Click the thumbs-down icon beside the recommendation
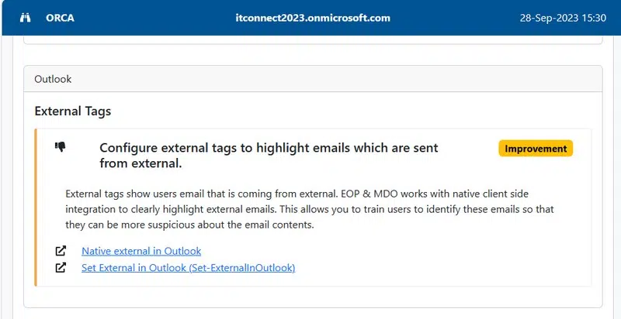The width and height of the screenshot is (621, 319). (x=61, y=147)
